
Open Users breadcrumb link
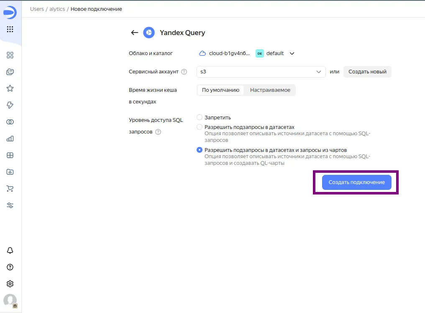pyautogui.click(x=37, y=9)
